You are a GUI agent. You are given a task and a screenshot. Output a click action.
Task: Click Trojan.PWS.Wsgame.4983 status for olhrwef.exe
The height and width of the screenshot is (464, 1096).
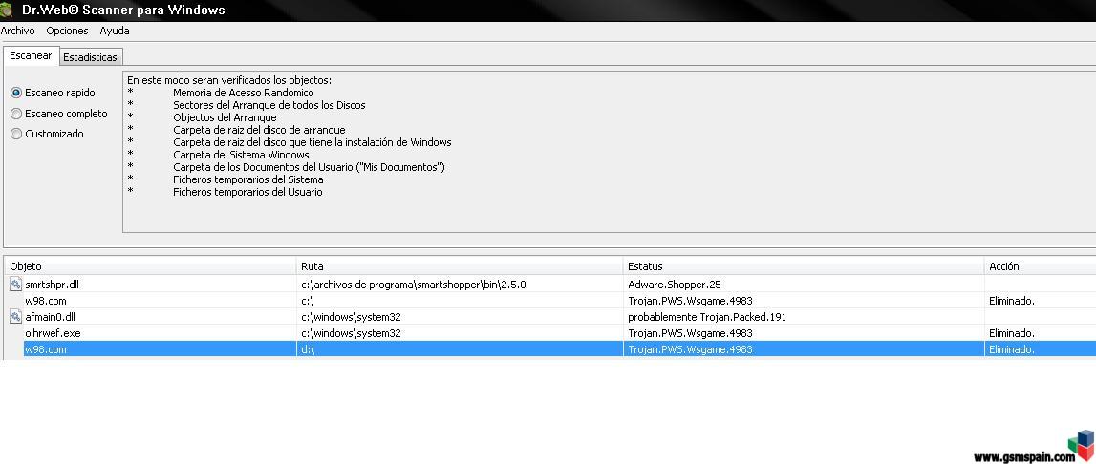[690, 333]
